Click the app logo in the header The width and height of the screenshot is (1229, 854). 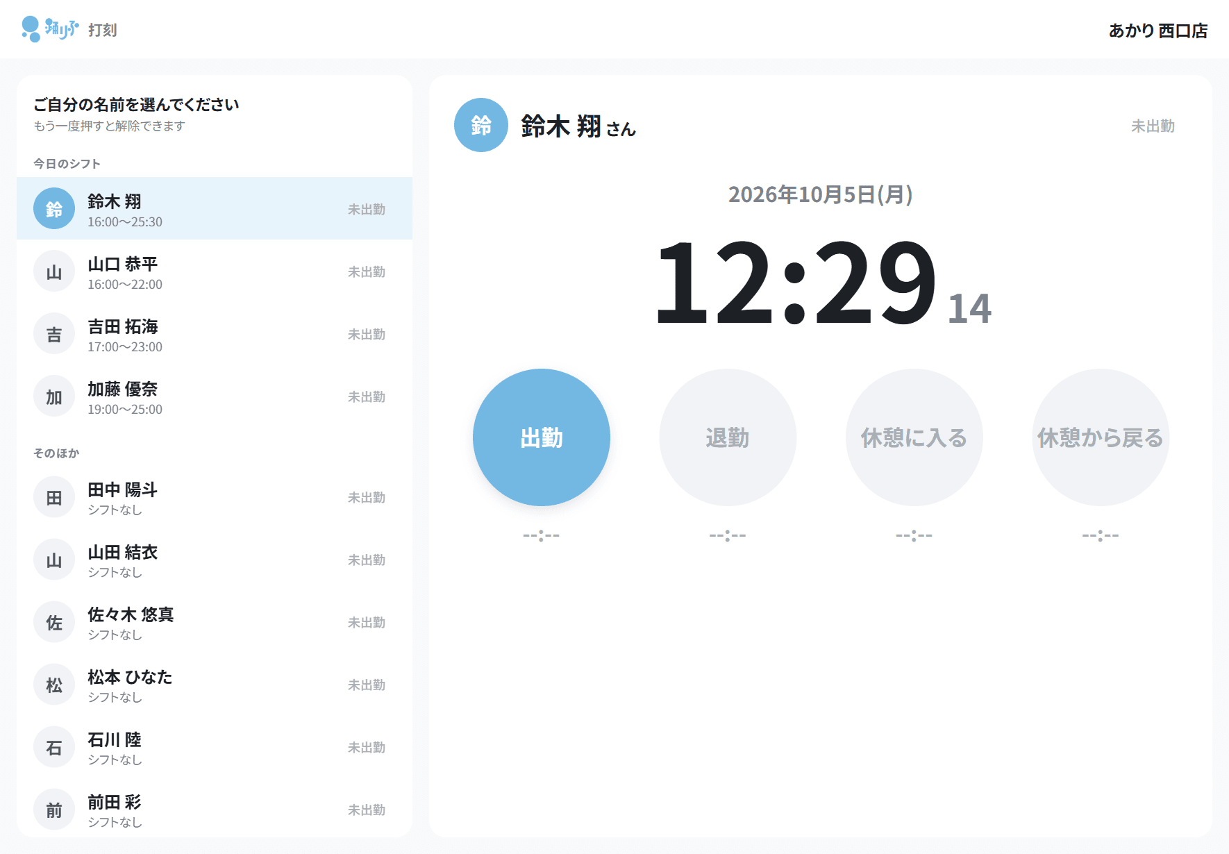click(50, 29)
